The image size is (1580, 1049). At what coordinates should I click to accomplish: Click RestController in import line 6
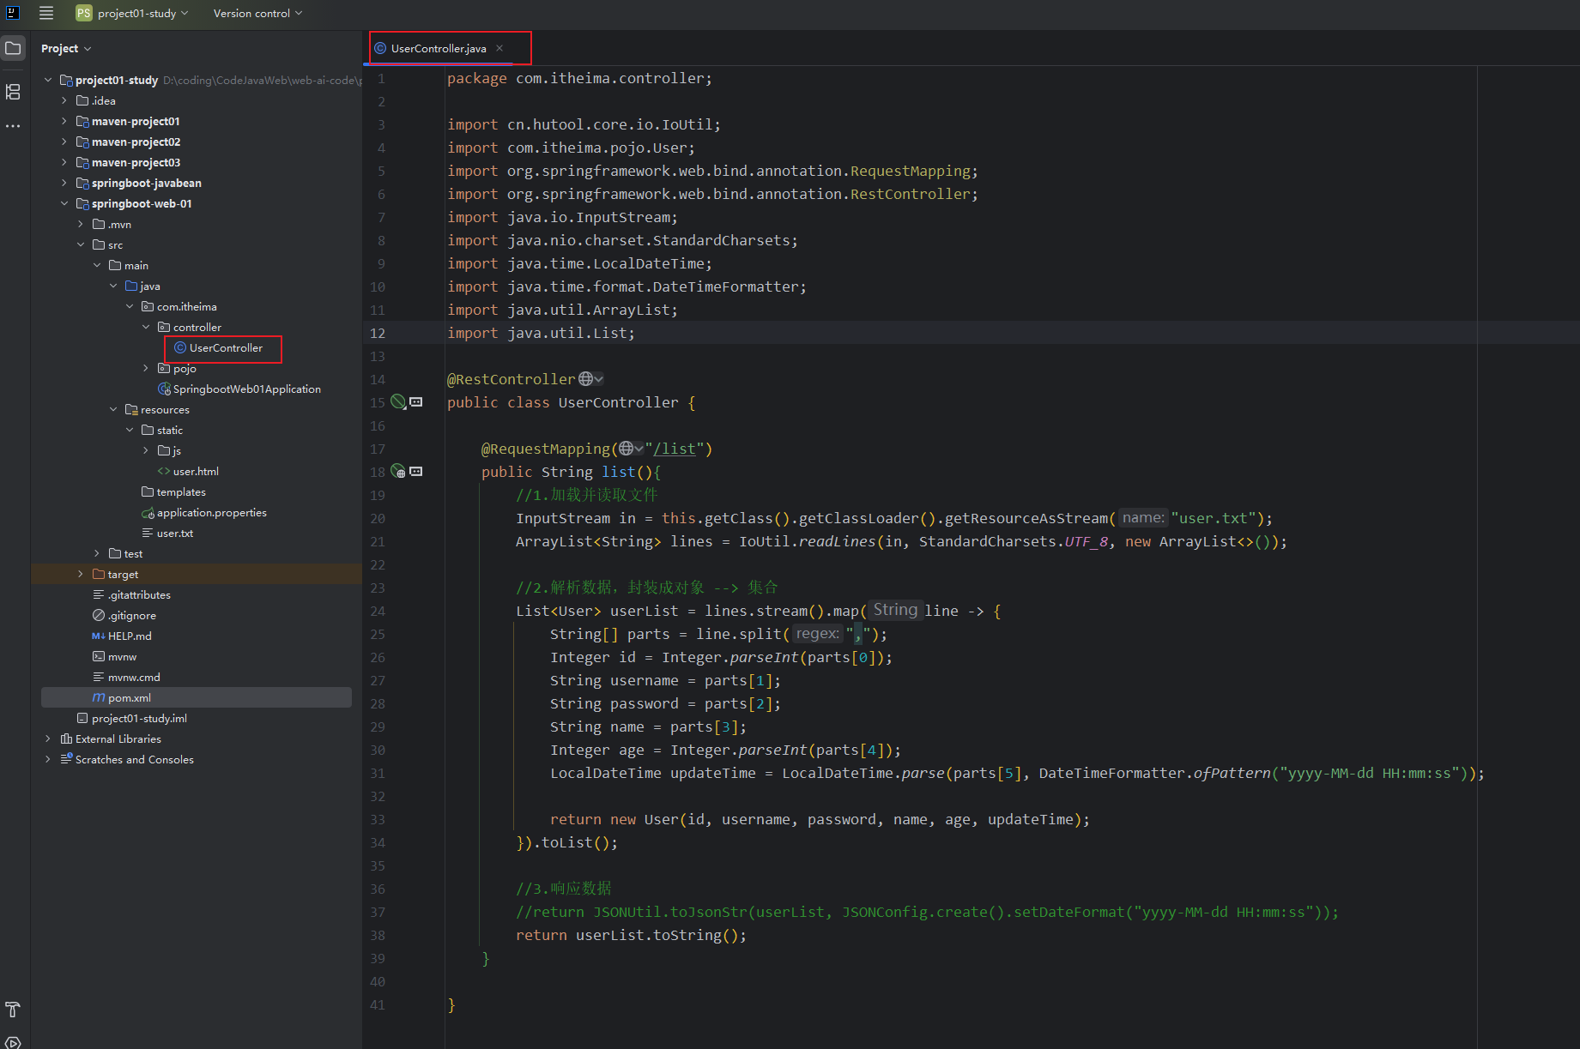point(910,194)
